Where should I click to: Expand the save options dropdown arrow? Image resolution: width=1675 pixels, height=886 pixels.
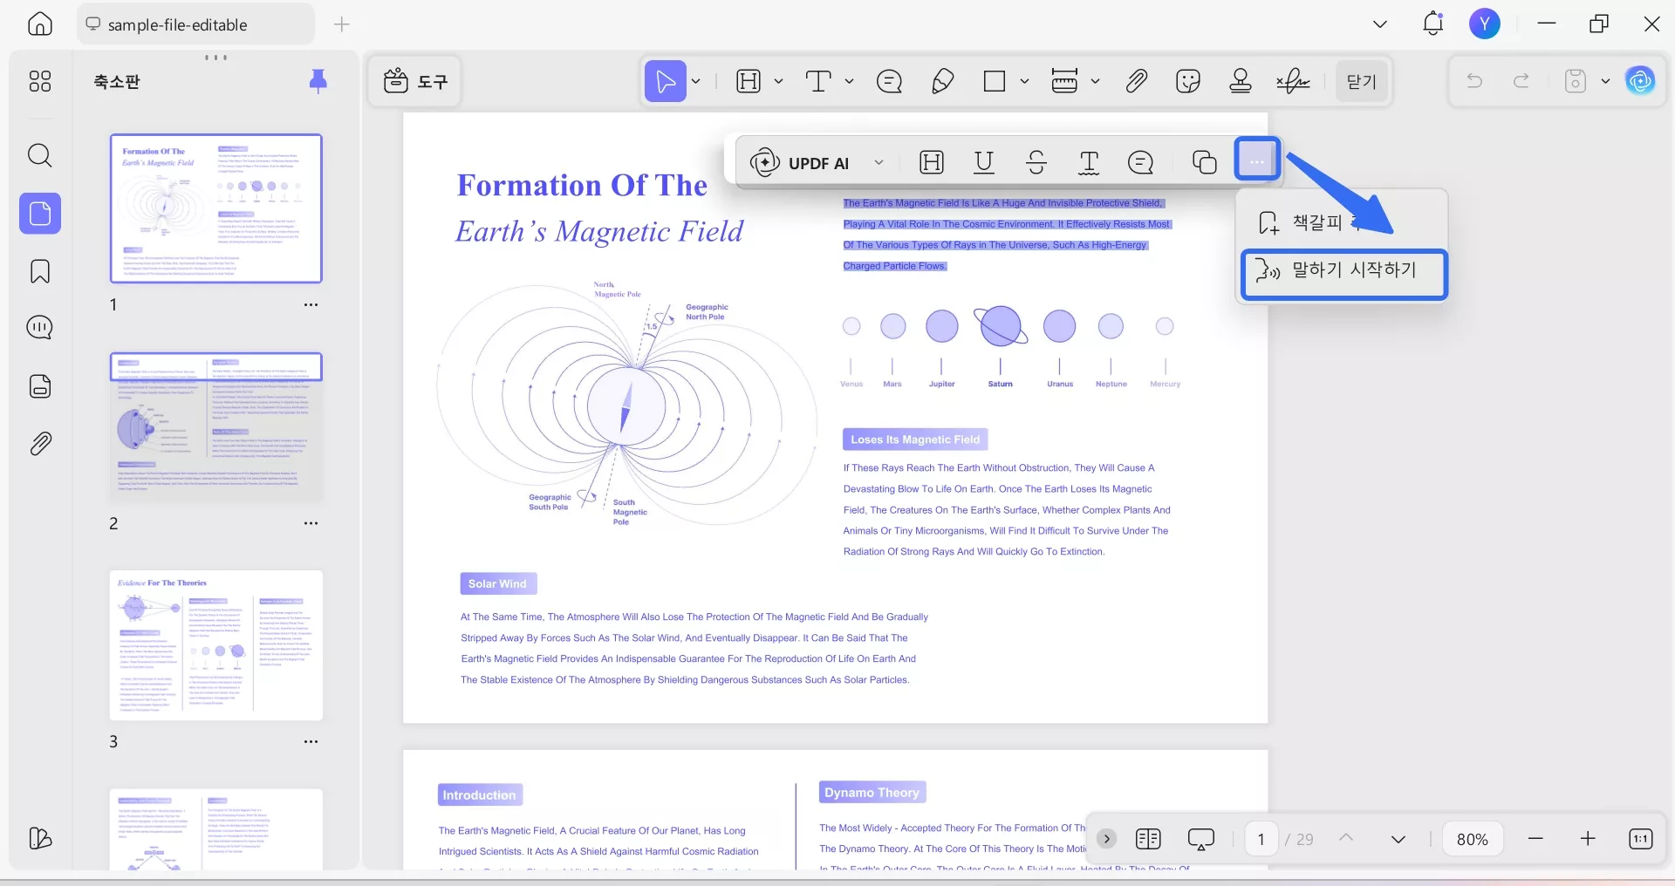point(1605,81)
